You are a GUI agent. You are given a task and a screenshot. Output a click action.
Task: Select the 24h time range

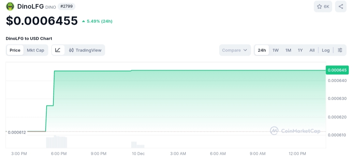pos(262,50)
